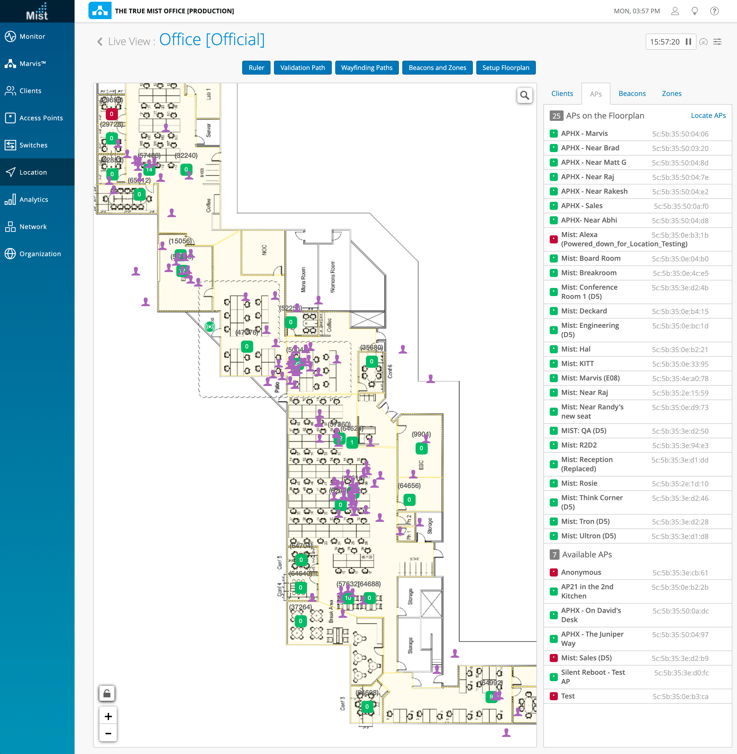Open the user account icon
This screenshot has width=737, height=754.
[675, 11]
